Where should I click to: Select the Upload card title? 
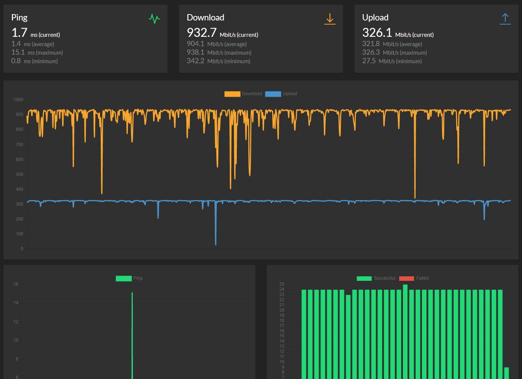(375, 17)
